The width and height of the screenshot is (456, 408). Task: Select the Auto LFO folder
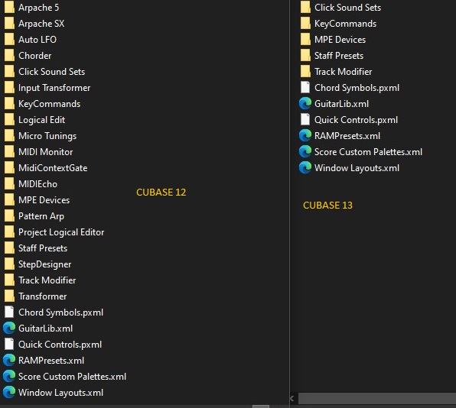[x=37, y=40]
